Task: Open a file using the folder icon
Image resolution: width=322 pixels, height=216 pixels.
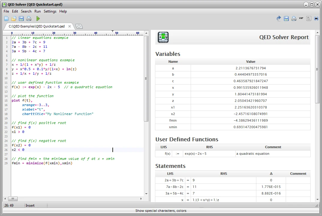Action: pyautogui.click(x=13, y=19)
